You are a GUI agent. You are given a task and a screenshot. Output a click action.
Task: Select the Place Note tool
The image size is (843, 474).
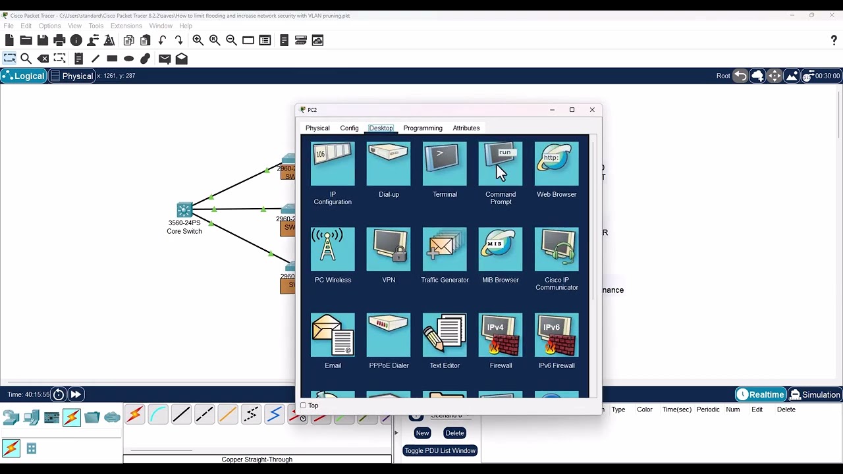(x=78, y=59)
